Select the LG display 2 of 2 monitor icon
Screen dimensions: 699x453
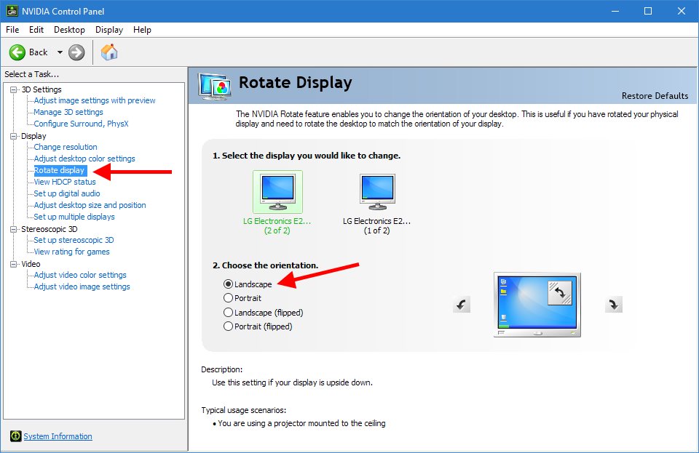pos(277,192)
